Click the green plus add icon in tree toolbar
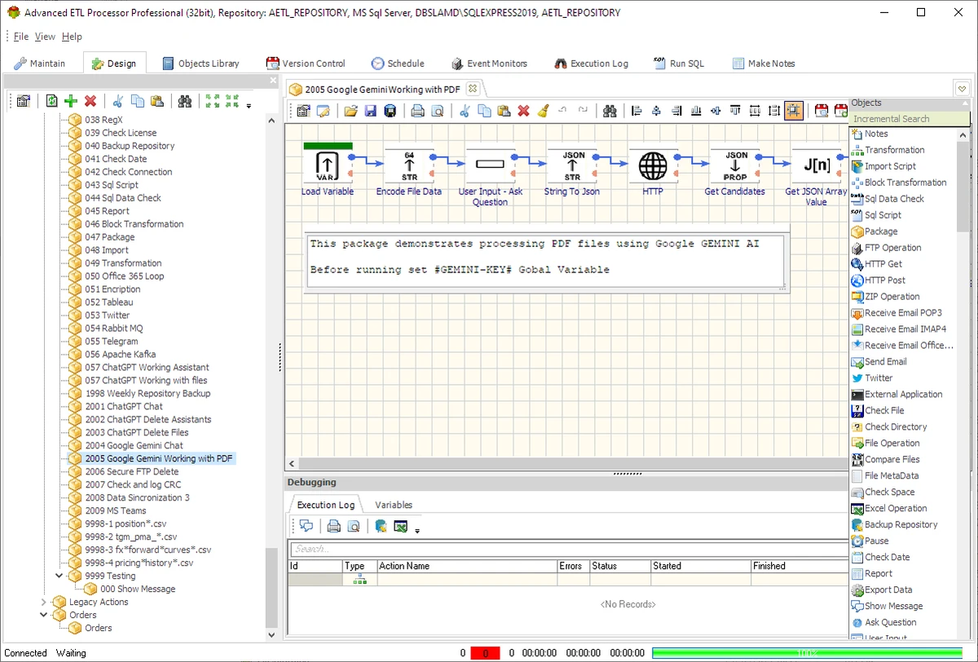978x662 pixels. 71,101
